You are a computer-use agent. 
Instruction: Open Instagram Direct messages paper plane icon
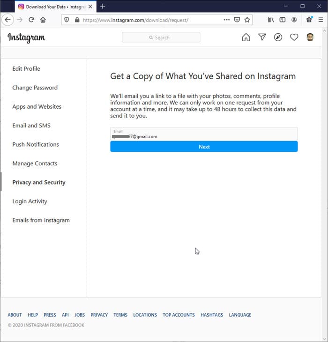click(x=262, y=37)
